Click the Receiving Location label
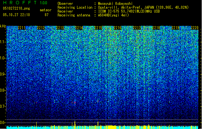 coord(75,7)
